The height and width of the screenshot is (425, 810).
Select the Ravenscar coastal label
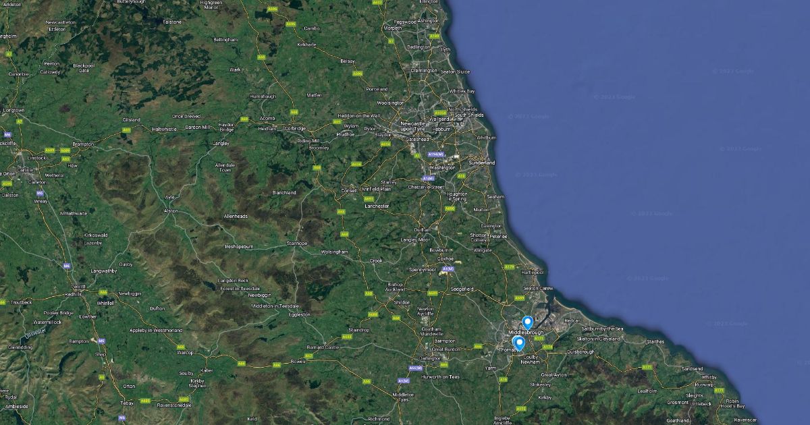pos(746,419)
